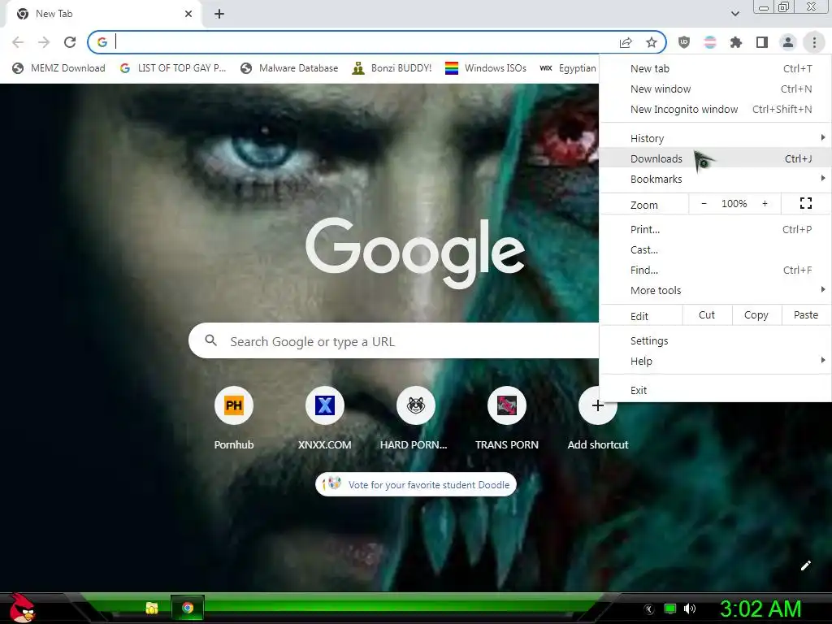
Task: Open the profile avatar button
Action: (x=788, y=42)
